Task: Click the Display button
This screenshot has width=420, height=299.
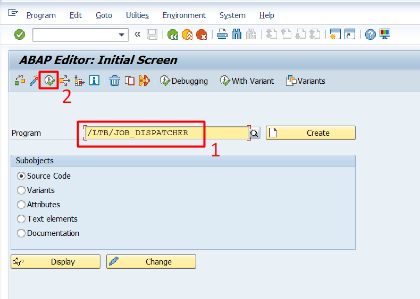Action: point(55,261)
